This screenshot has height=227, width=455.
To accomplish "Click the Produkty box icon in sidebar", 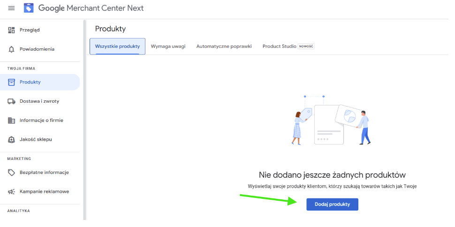I will [x=11, y=82].
